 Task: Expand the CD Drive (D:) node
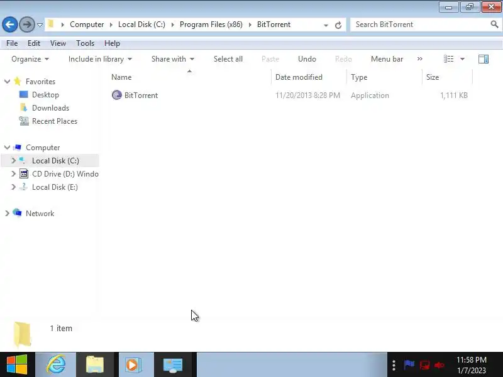13,174
